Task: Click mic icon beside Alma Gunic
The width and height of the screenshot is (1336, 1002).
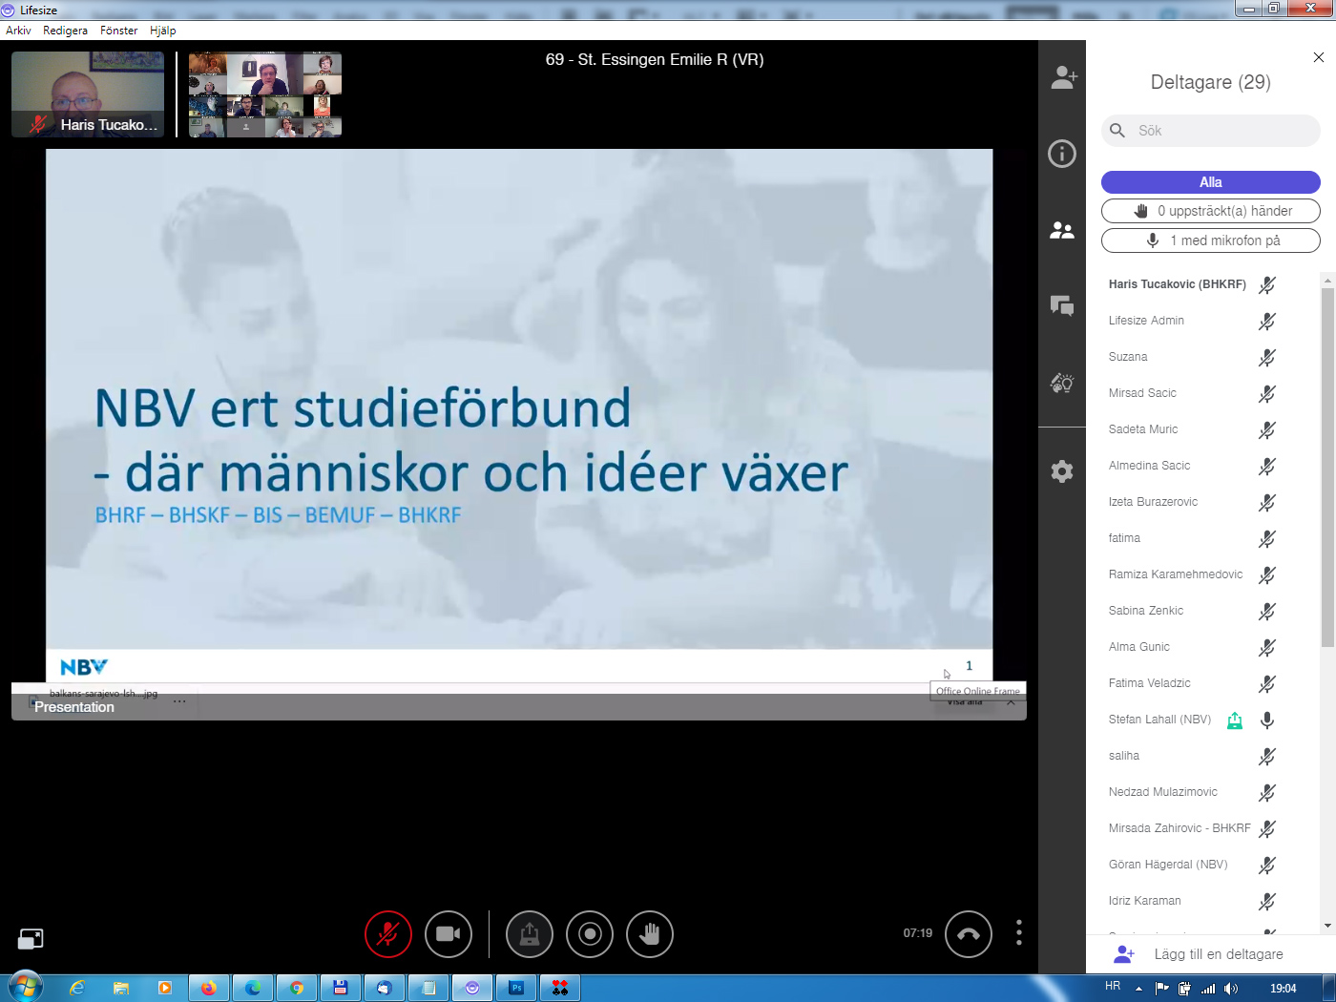Action: tap(1267, 647)
